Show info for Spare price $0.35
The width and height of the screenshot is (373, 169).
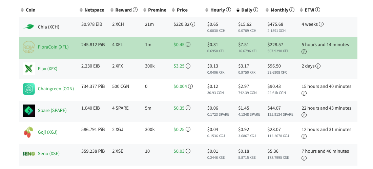tap(188, 108)
